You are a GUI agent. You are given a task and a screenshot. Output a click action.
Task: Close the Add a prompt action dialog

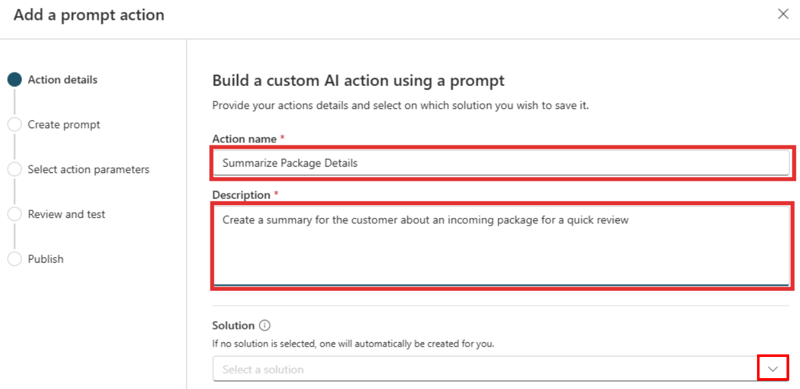783,14
